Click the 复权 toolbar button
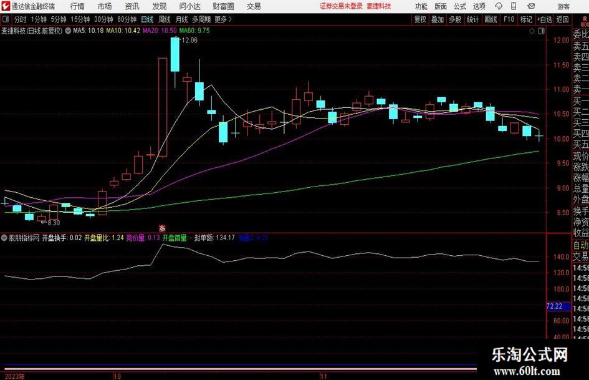This screenshot has width=589, height=380. tap(420, 19)
